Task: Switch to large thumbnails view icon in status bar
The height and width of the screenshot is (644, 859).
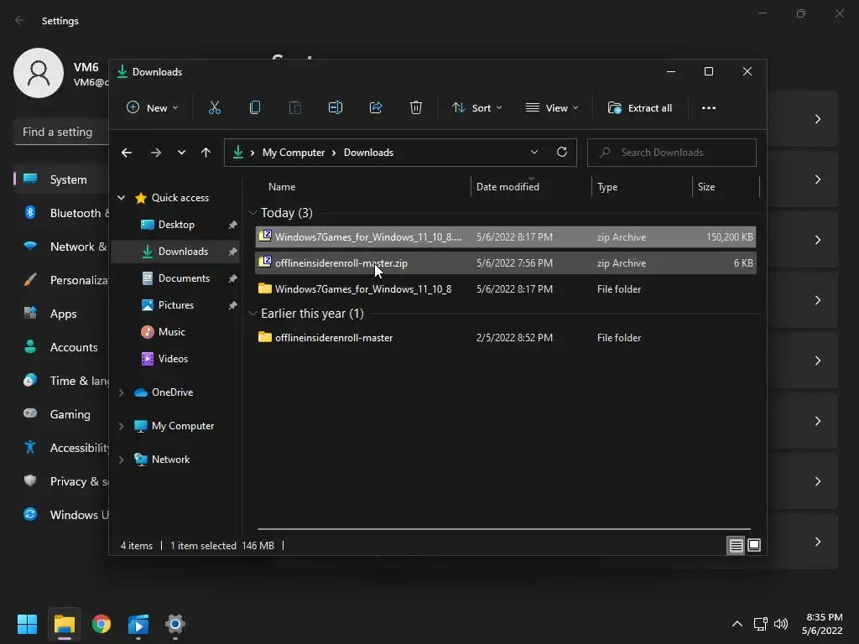Action: pos(754,545)
